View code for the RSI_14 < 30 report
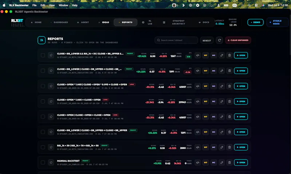The width and height of the screenshot is (291, 174). [198, 147]
